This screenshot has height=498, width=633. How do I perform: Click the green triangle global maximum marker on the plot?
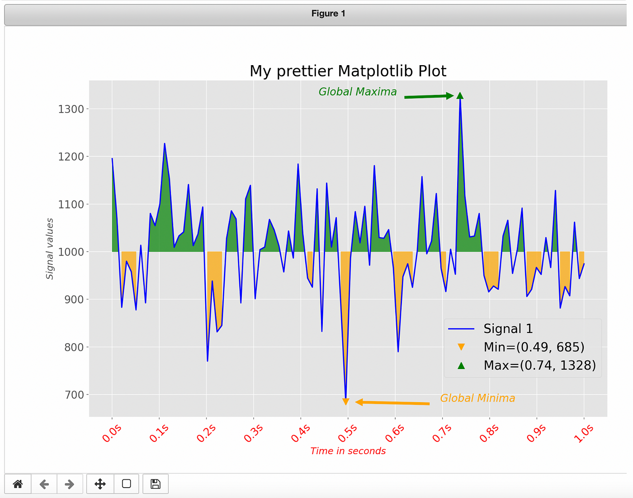point(460,95)
